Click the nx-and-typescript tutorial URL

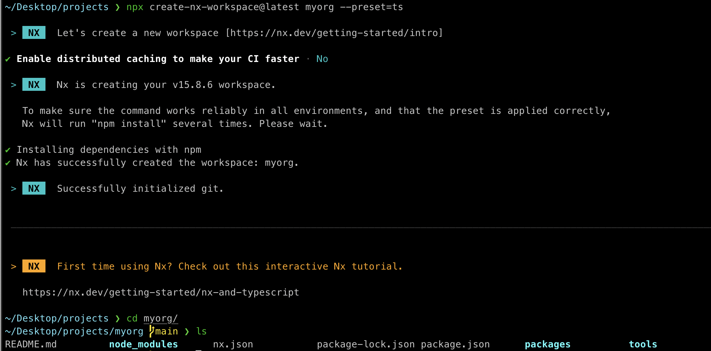coord(161,292)
